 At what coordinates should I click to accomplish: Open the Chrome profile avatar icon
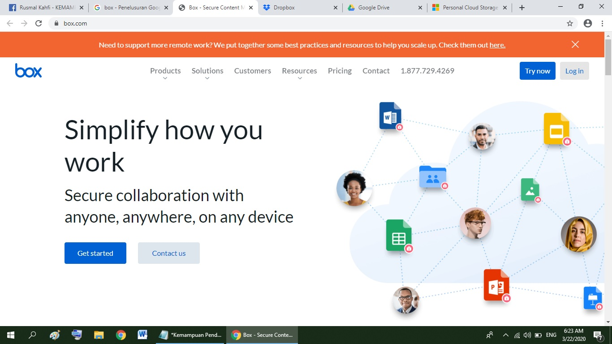[x=588, y=23]
